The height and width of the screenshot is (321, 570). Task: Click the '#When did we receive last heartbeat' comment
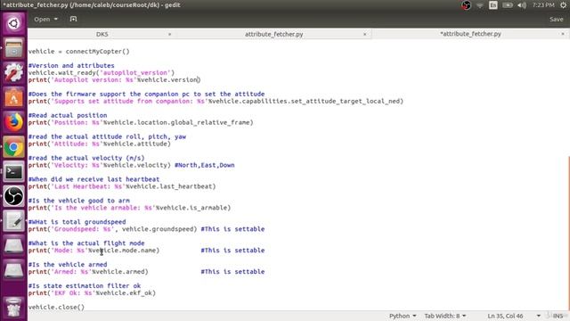click(94, 179)
